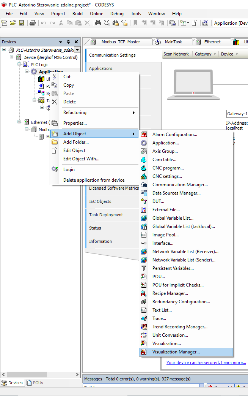Switch to the POUs bottom tab

35,383
